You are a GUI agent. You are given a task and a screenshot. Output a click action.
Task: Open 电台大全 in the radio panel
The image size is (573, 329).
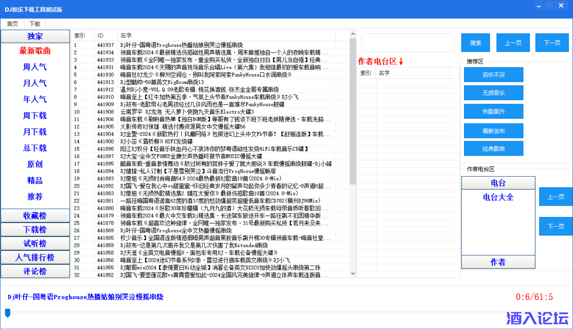pyautogui.click(x=498, y=197)
